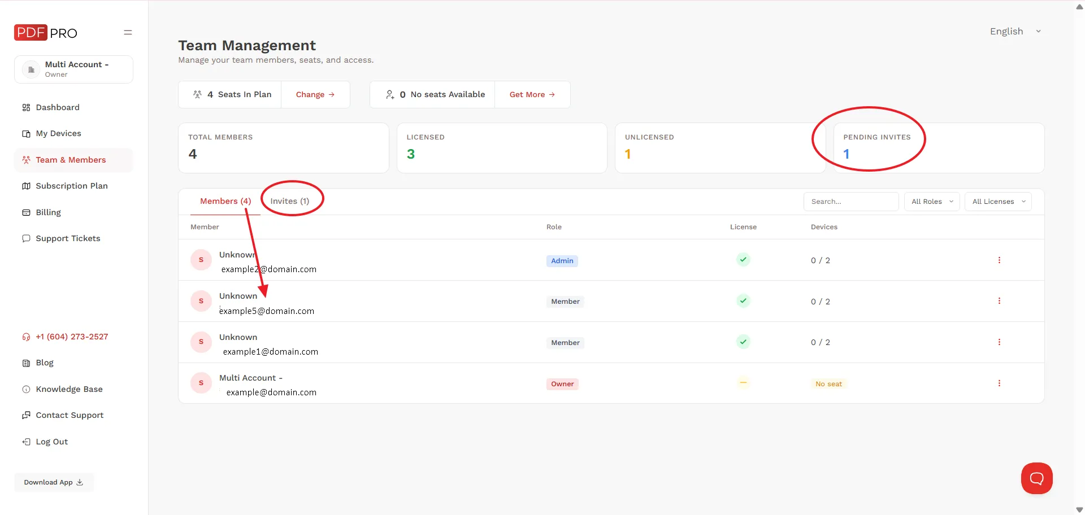This screenshot has width=1085, height=515.
Task: Focus the member Search field
Action: coord(851,202)
